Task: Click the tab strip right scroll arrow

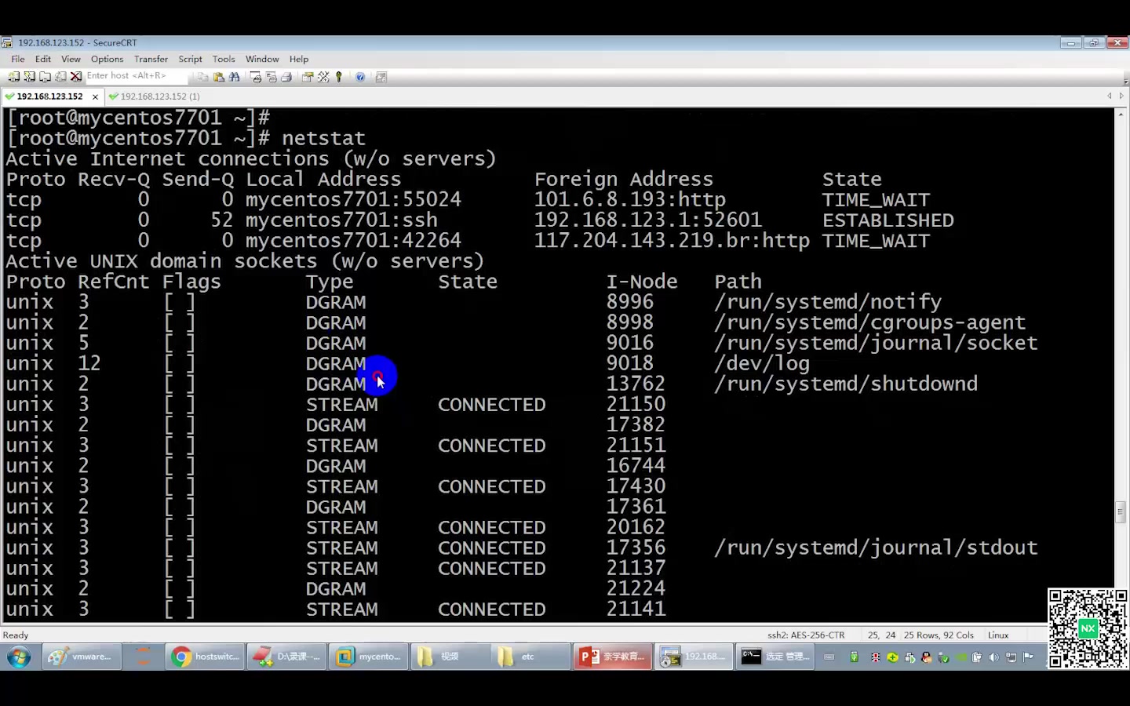Action: click(x=1121, y=96)
